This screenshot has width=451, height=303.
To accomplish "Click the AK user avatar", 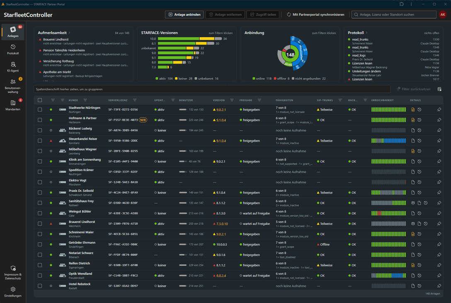I will 443,14.
